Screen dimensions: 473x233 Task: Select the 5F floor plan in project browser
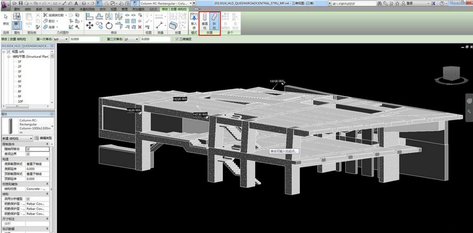pyautogui.click(x=20, y=76)
